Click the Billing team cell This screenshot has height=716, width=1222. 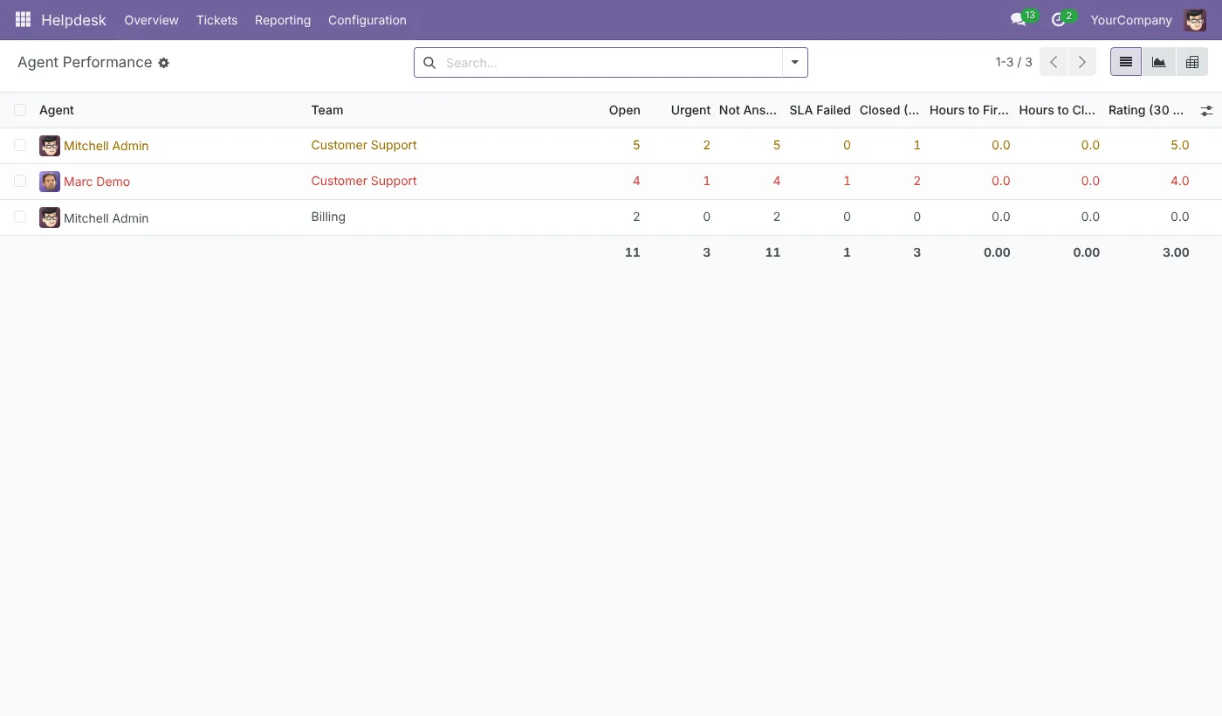coord(328,217)
